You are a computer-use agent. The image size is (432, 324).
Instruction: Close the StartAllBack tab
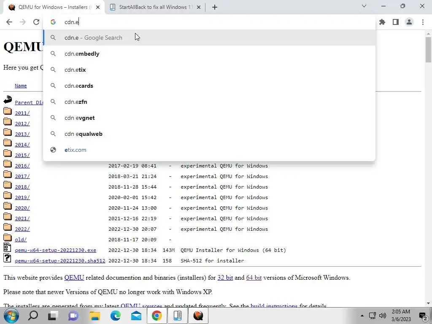(199, 7)
